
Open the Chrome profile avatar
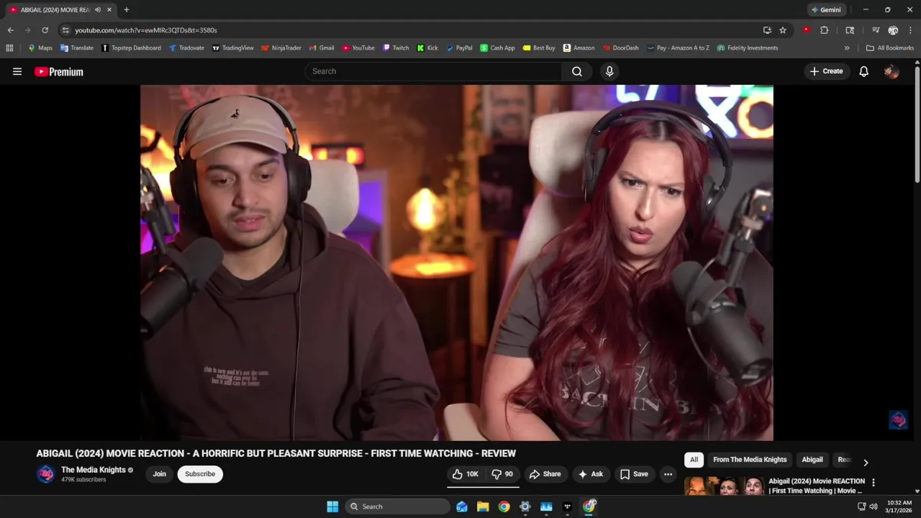[893, 30]
